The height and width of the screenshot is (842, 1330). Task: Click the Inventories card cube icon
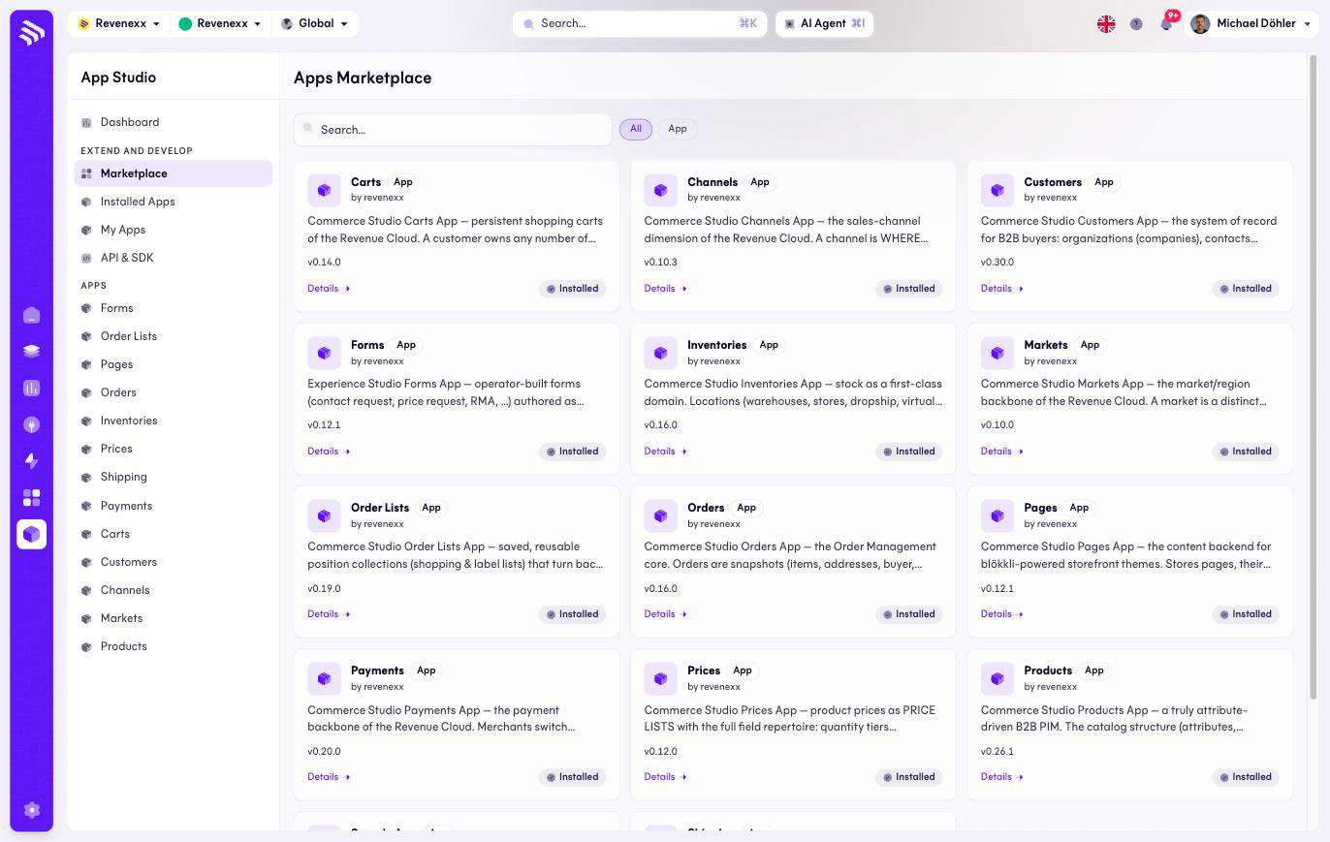pos(660,353)
